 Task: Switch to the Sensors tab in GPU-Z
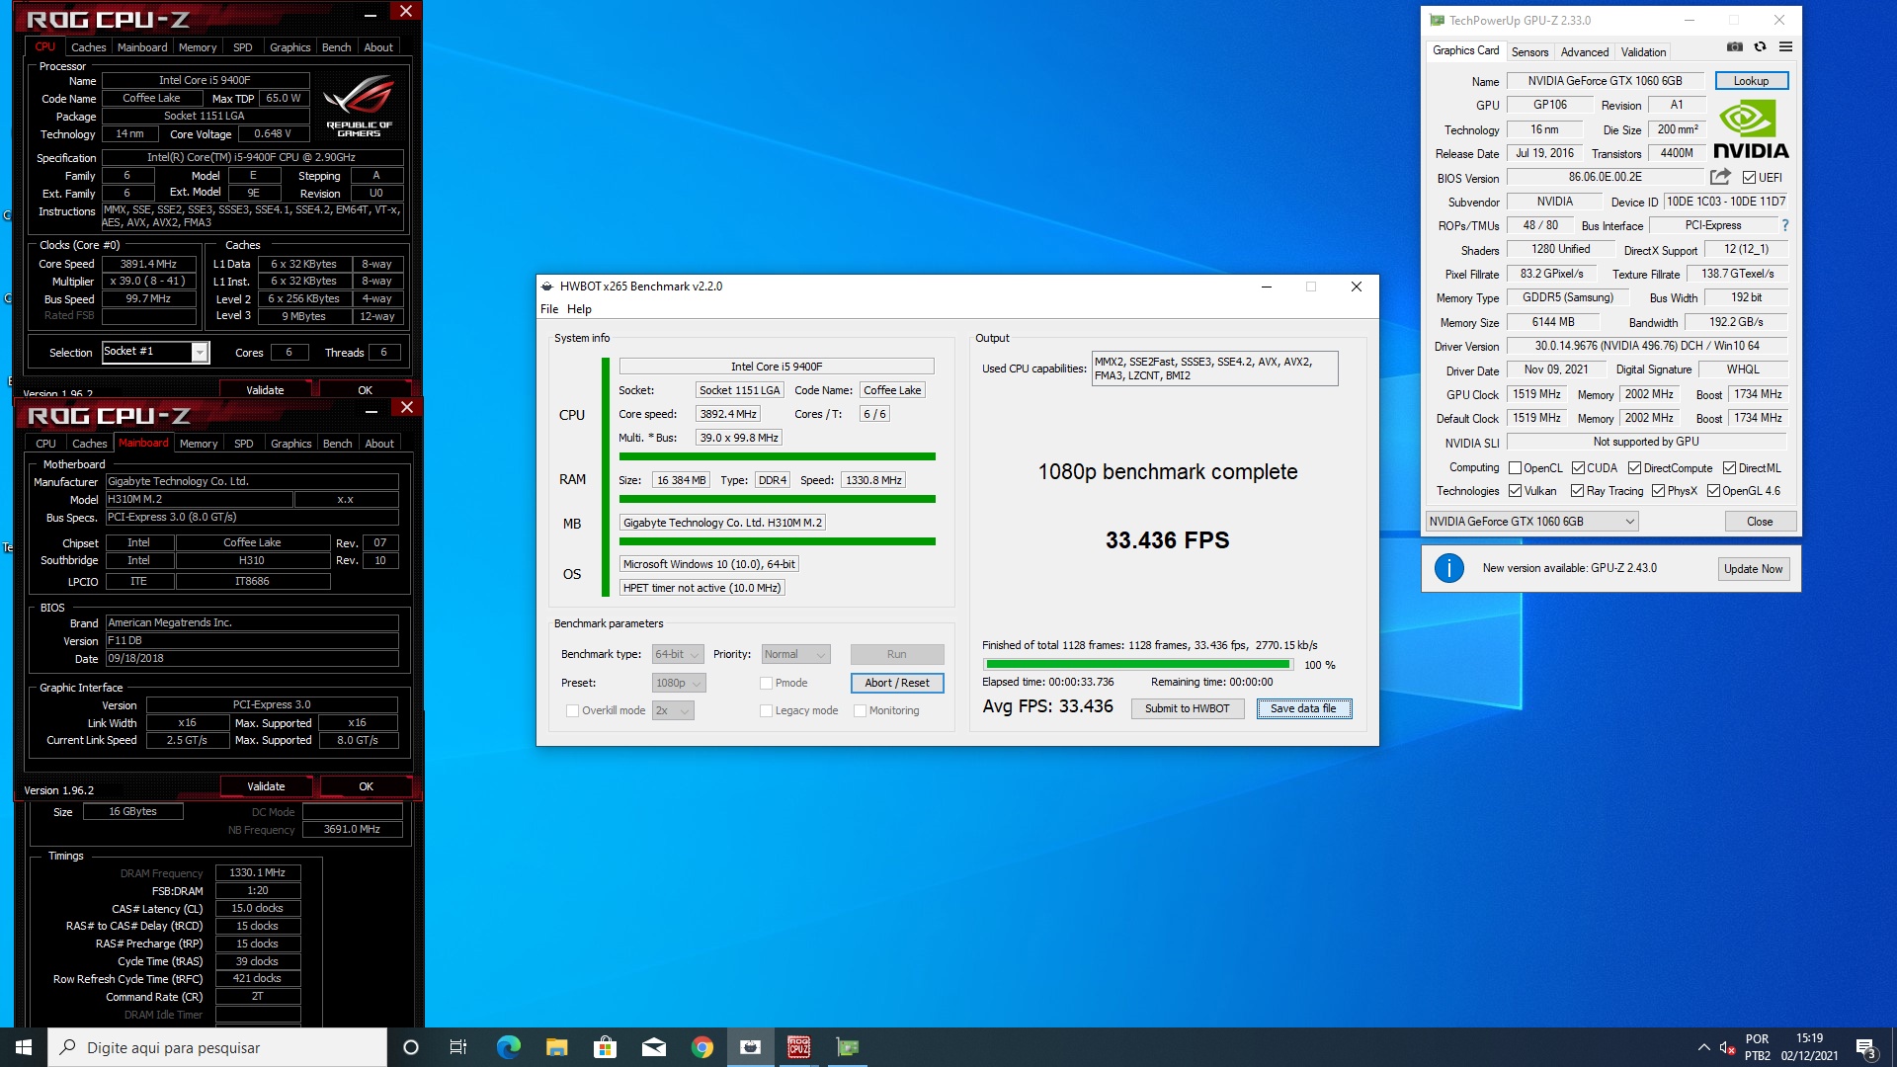[1529, 52]
